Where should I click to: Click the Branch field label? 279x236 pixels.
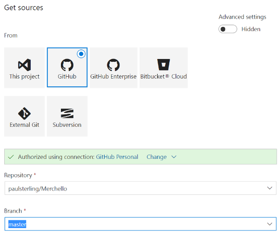13,211
